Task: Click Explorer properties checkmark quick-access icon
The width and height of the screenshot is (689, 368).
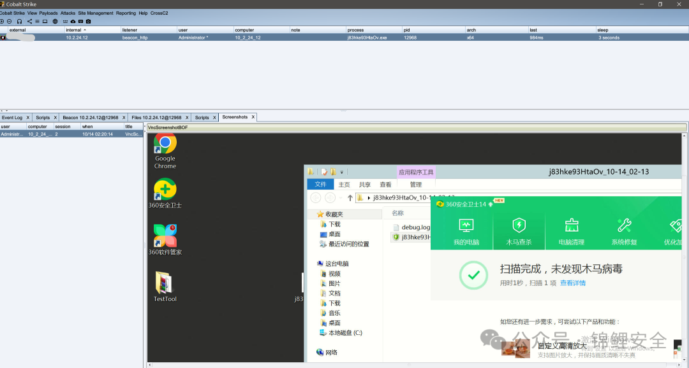Action: [324, 172]
